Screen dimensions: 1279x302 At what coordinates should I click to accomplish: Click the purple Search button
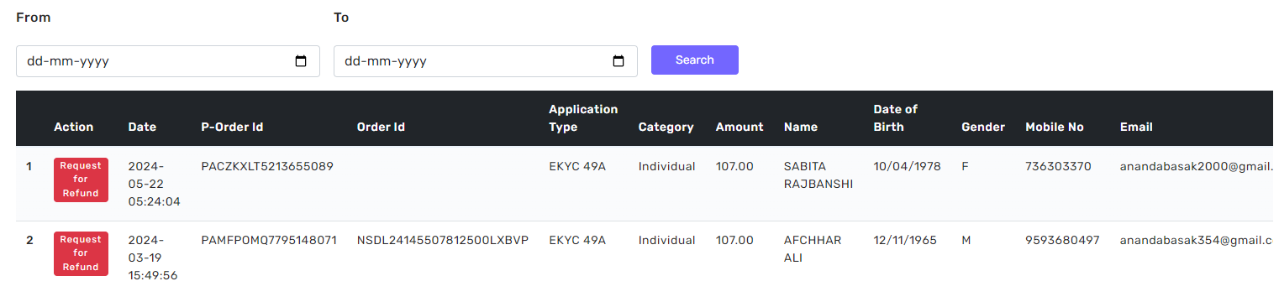click(x=695, y=60)
